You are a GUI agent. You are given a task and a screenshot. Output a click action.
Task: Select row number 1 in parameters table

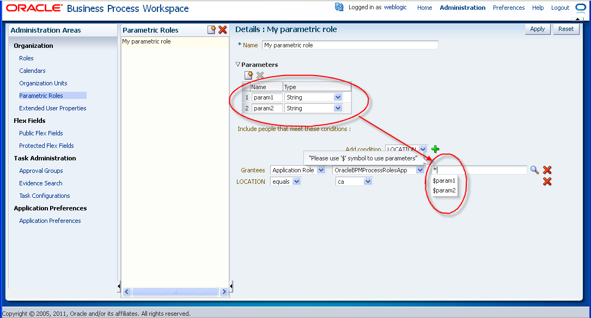[x=247, y=97]
